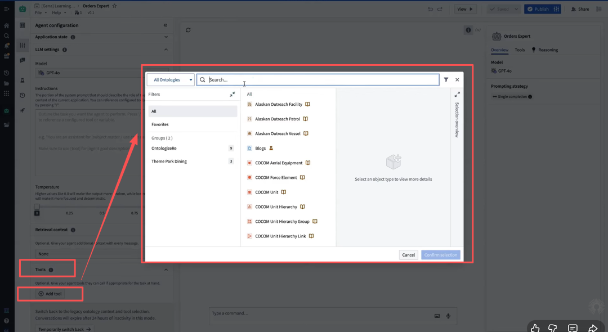Click the Share button

tap(580, 10)
